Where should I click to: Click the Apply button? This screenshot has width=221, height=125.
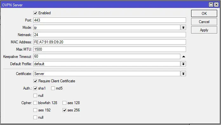pyautogui.click(x=204, y=30)
